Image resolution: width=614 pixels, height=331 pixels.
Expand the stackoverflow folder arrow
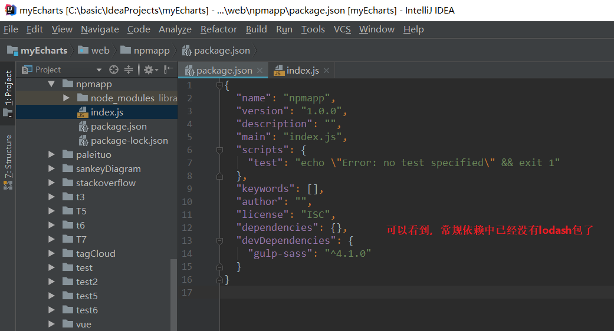[51, 183]
